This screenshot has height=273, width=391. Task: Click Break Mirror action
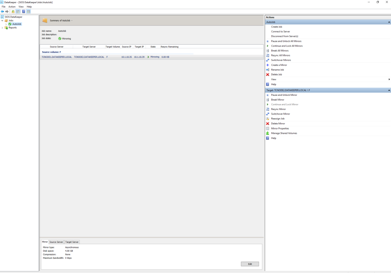pyautogui.click(x=278, y=100)
